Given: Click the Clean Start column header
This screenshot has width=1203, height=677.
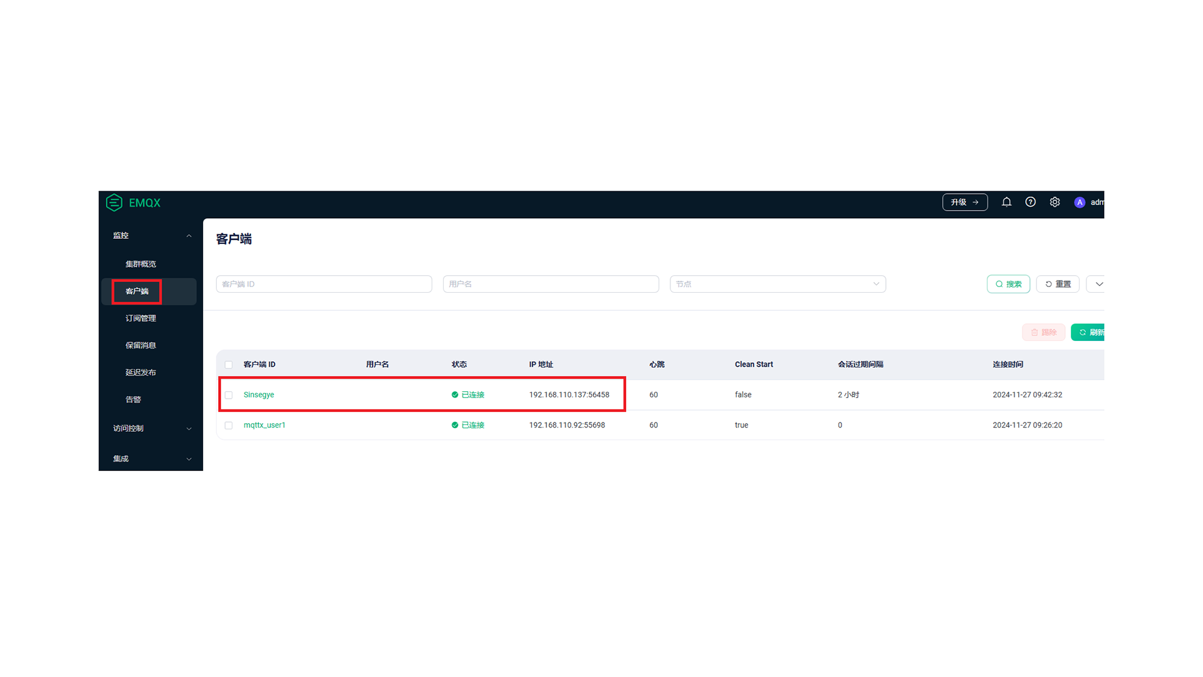Looking at the screenshot, I should tap(754, 364).
